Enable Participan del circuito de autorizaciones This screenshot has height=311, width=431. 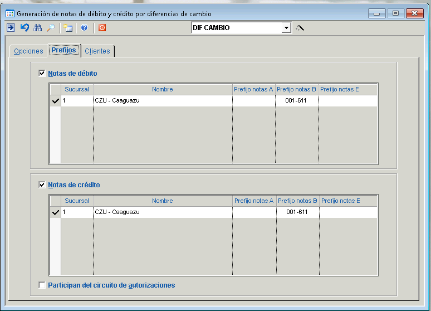[42, 285]
